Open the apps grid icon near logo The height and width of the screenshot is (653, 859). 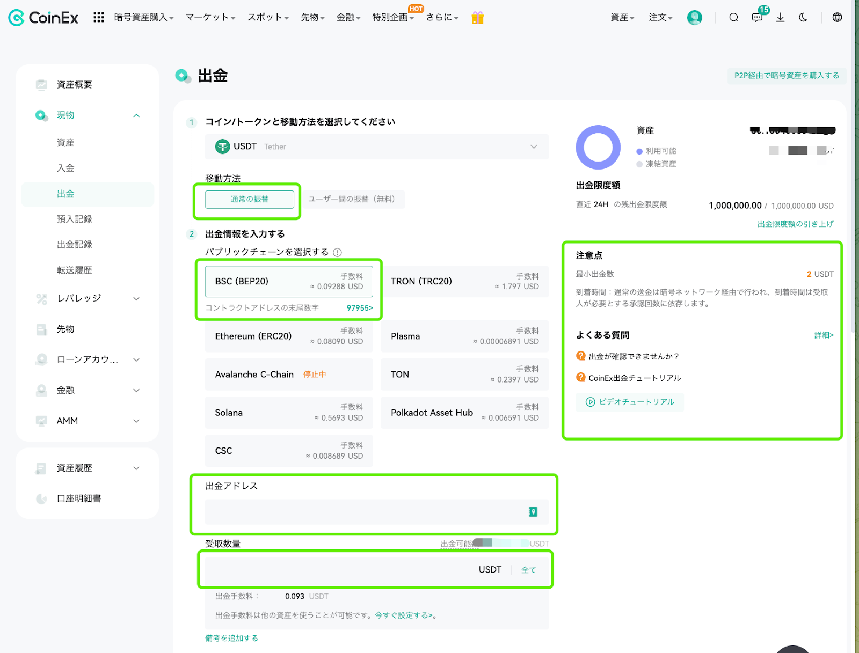pyautogui.click(x=98, y=18)
